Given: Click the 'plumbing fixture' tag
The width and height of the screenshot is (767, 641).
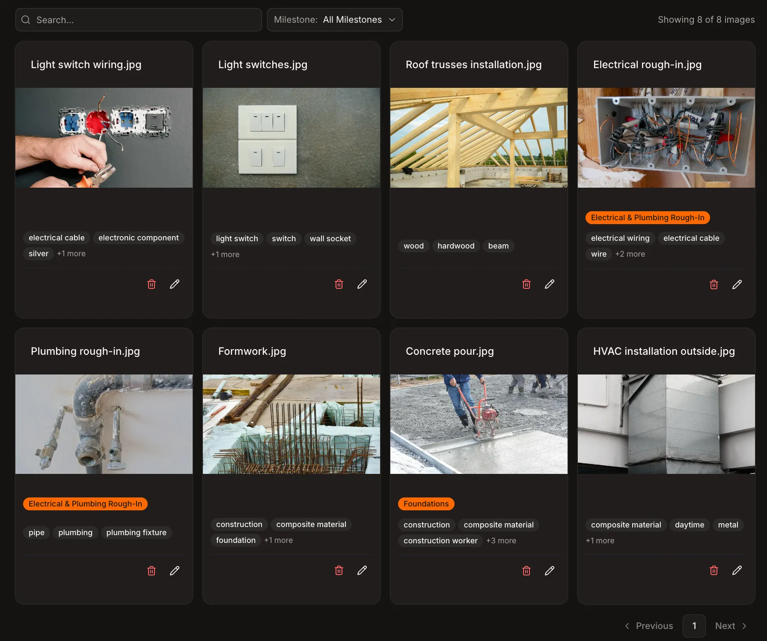Looking at the screenshot, I should 136,533.
